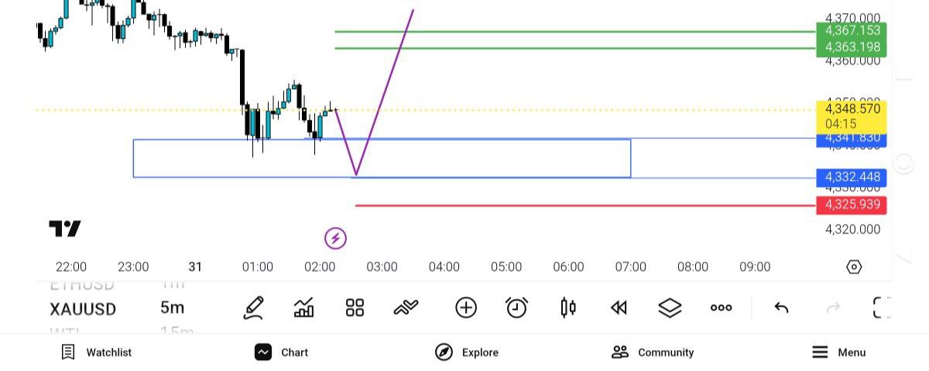
Task: Click the purple lightning bolt event icon
Action: pos(335,238)
